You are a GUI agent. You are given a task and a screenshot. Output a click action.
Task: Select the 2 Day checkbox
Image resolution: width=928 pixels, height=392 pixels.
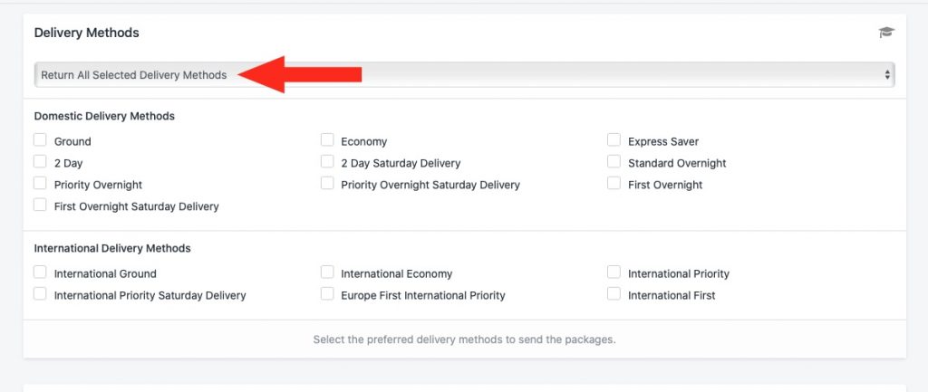40,161
